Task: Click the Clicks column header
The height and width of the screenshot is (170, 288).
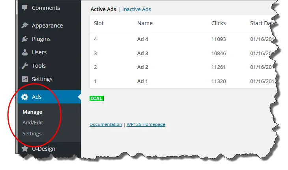Action: click(219, 23)
